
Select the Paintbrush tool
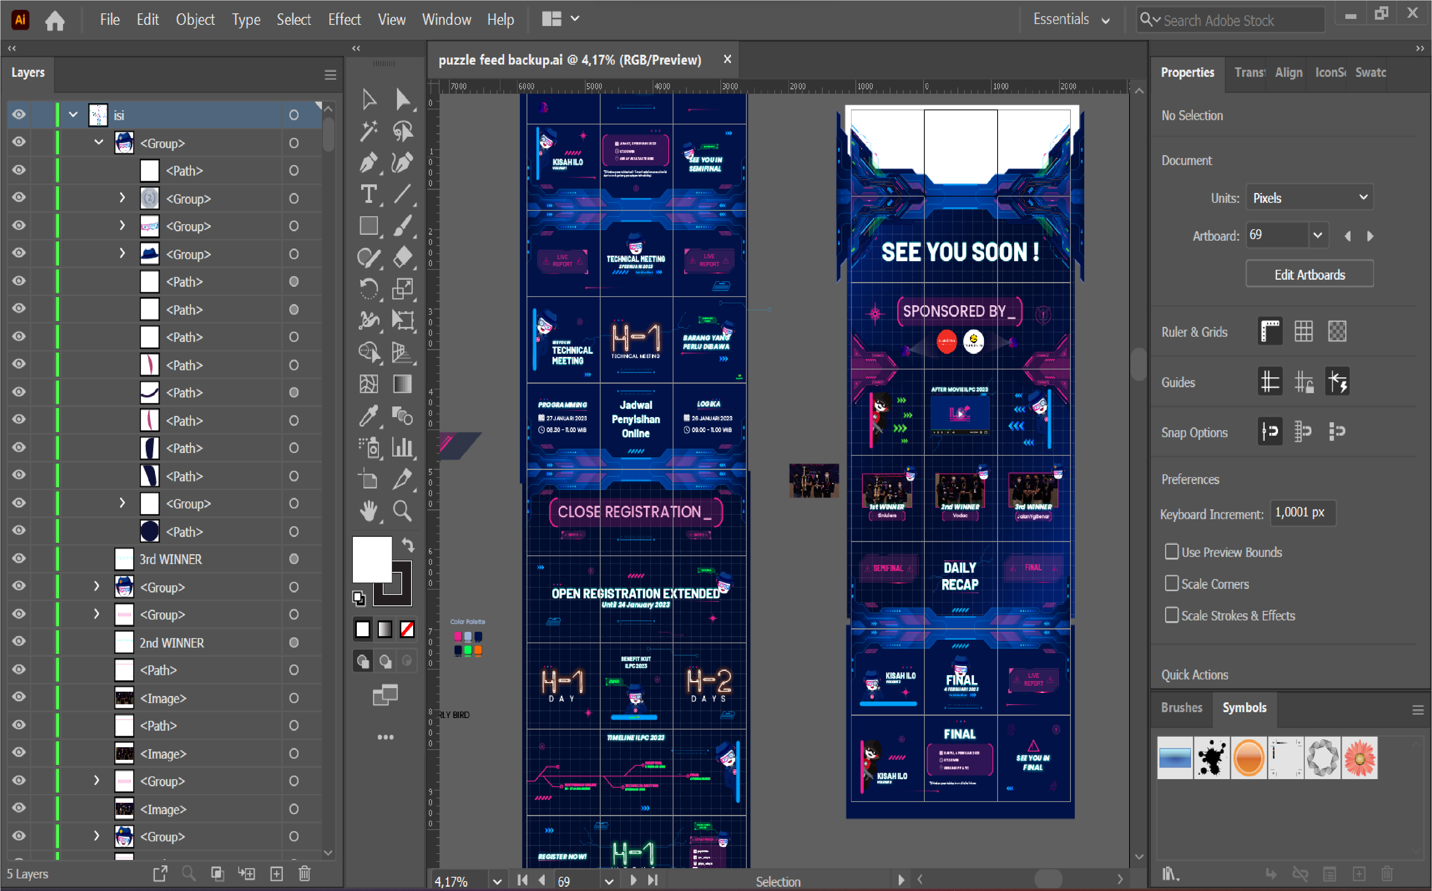[403, 226]
